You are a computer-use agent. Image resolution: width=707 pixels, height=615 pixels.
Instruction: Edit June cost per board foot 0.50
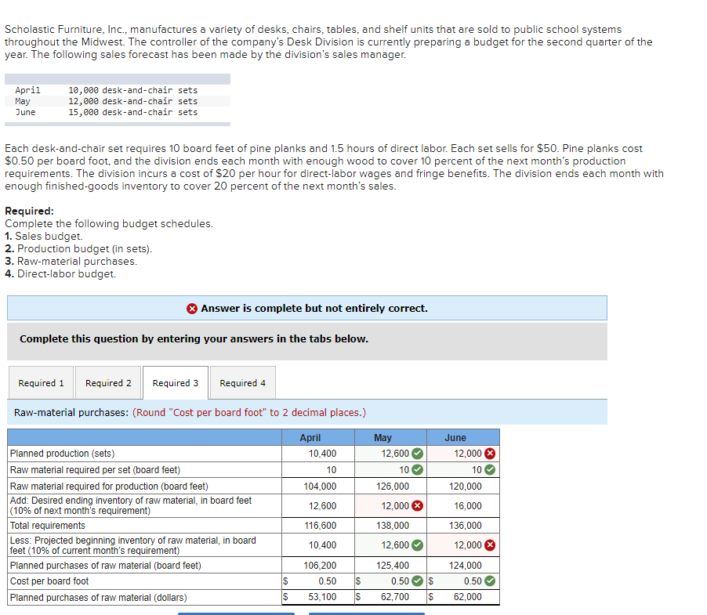pyautogui.click(x=463, y=581)
